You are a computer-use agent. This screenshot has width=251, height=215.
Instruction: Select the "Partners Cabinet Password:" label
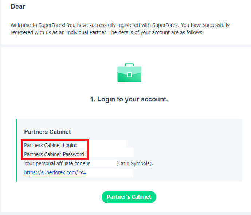tap(55, 154)
